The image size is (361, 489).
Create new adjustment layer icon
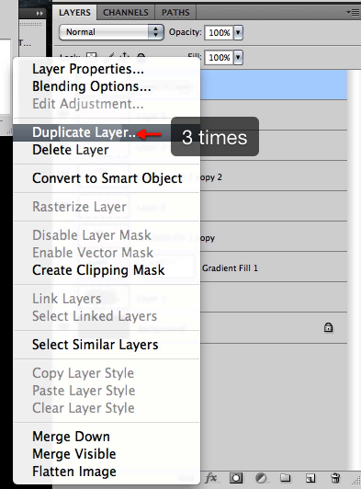(261, 478)
